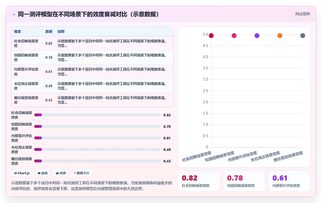Viewport: 322px width, 203px height.
Task: Click the purple chart point for 内部晋升评估效度
Action: point(257,36)
